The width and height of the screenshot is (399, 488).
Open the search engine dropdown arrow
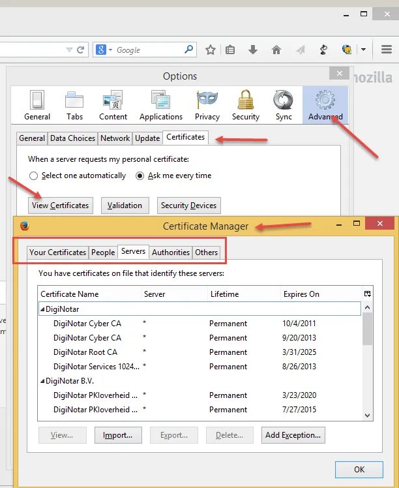click(110, 50)
